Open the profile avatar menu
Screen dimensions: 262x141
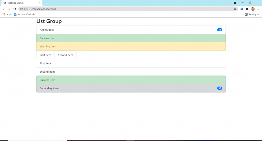coord(253,9)
